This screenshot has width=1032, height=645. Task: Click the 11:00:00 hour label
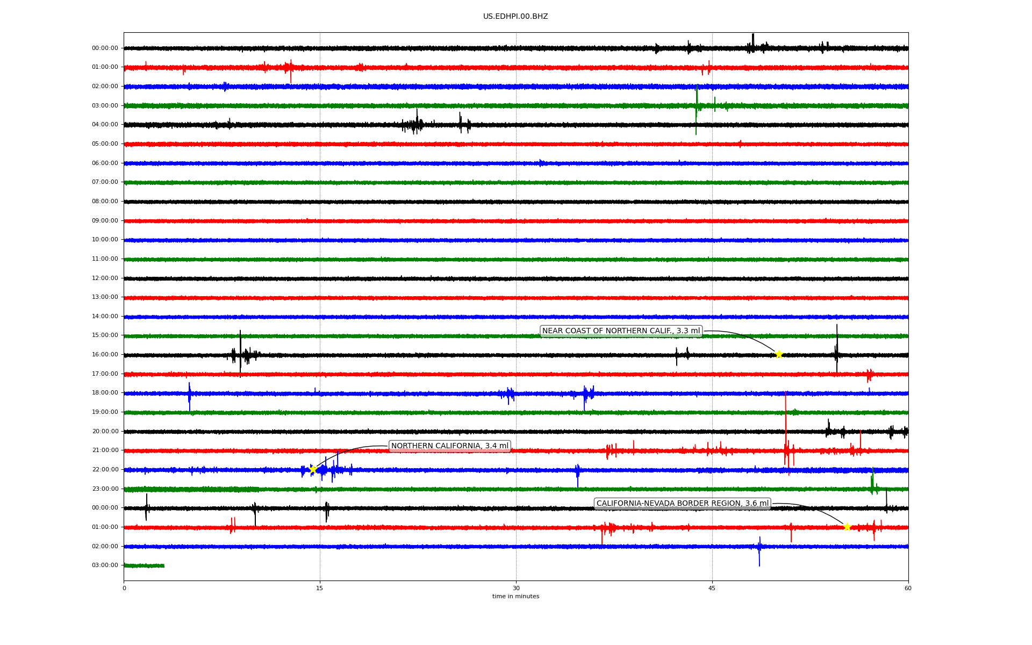(x=105, y=259)
